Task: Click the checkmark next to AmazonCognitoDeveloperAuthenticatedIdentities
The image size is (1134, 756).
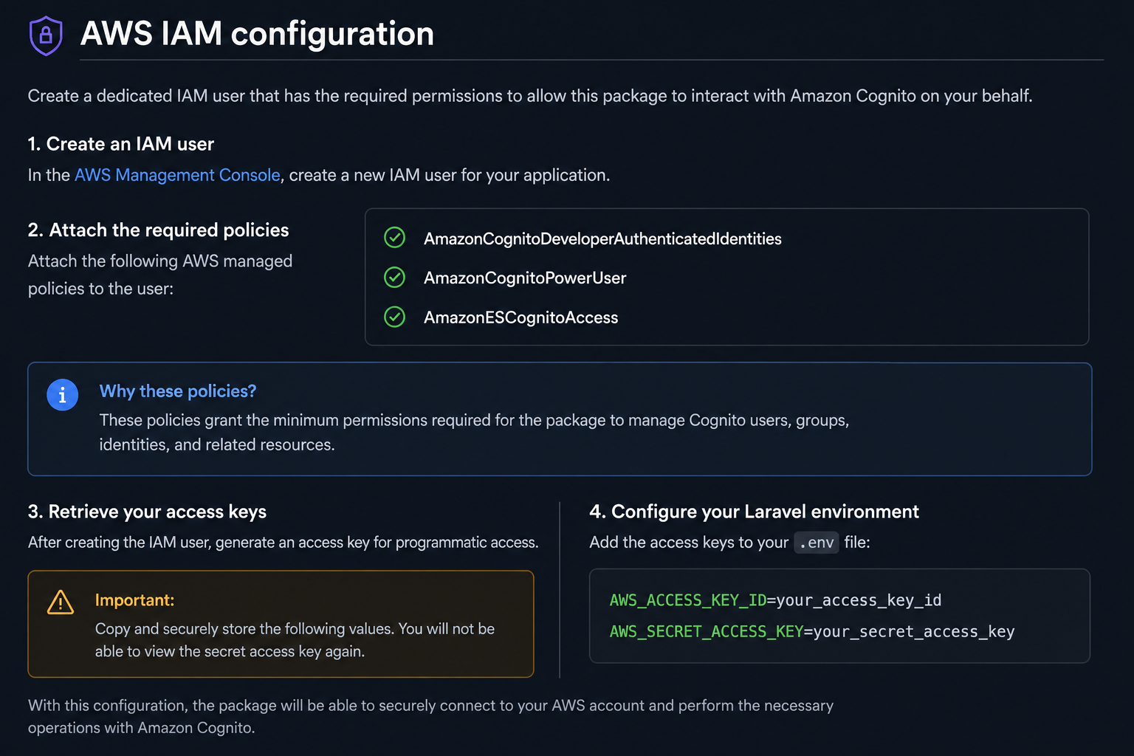Action: click(395, 238)
